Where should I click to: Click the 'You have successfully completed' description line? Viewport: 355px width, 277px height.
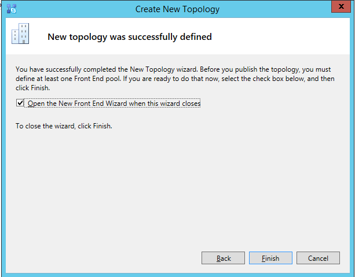click(x=174, y=69)
